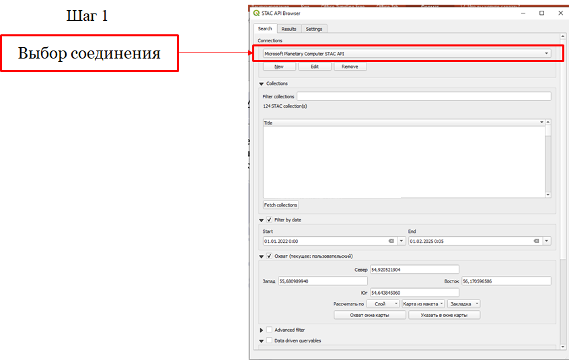
Task: Open the Карта из макета dropdown
Action: [423, 303]
